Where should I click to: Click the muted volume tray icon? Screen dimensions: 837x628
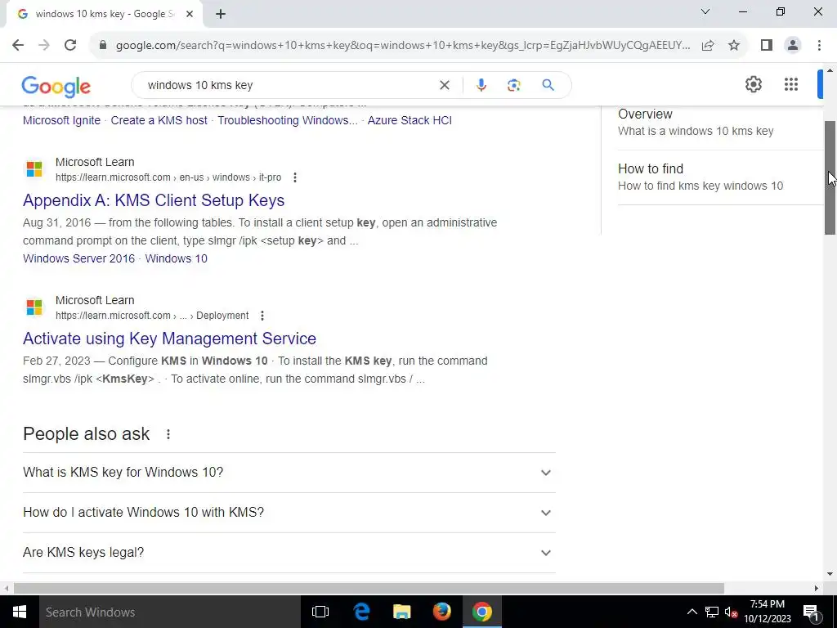(731, 612)
